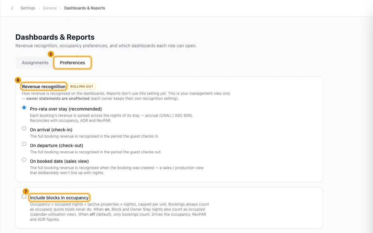Click the description about sales / production view
This screenshot has height=233, width=373.
click(x=117, y=170)
